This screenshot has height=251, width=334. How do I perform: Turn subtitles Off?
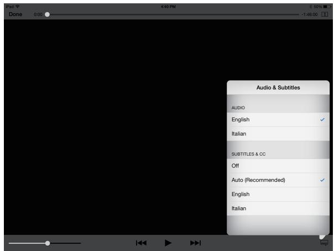click(278, 166)
